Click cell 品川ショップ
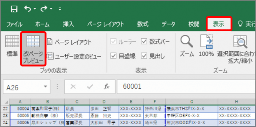 click(x=47, y=123)
